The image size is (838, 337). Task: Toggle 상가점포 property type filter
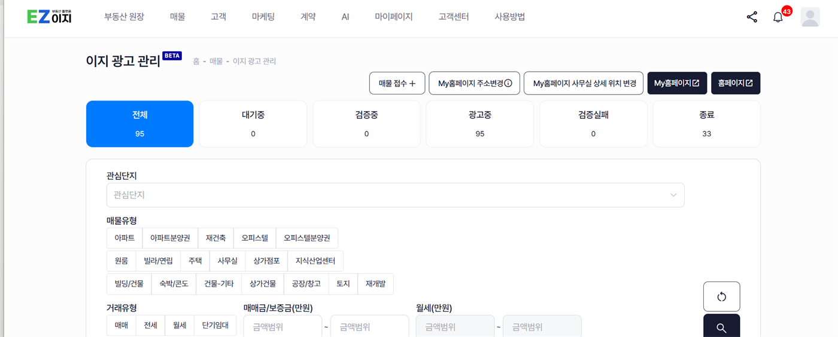coord(266,261)
